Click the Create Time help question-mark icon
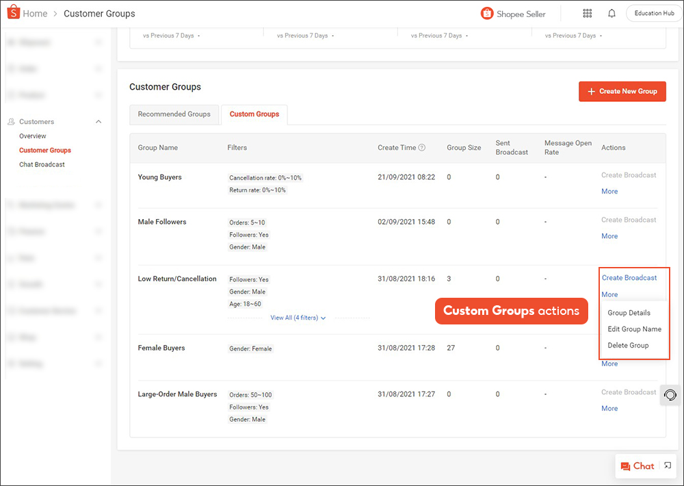 click(422, 148)
